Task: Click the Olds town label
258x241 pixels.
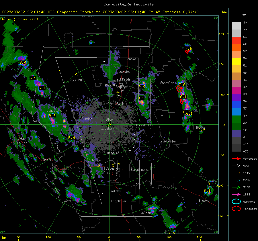Action: [x=109, y=119]
